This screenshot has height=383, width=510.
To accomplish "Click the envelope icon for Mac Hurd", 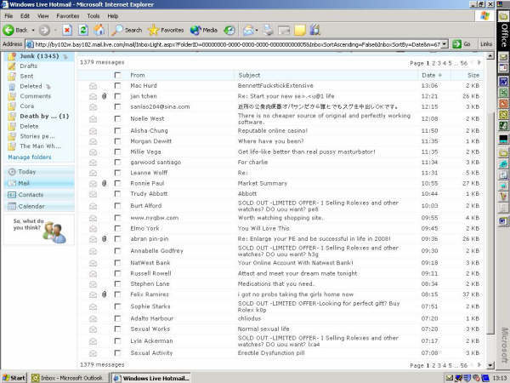I will (93, 86).
